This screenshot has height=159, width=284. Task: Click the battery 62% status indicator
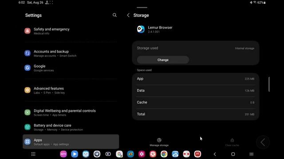(261, 3)
